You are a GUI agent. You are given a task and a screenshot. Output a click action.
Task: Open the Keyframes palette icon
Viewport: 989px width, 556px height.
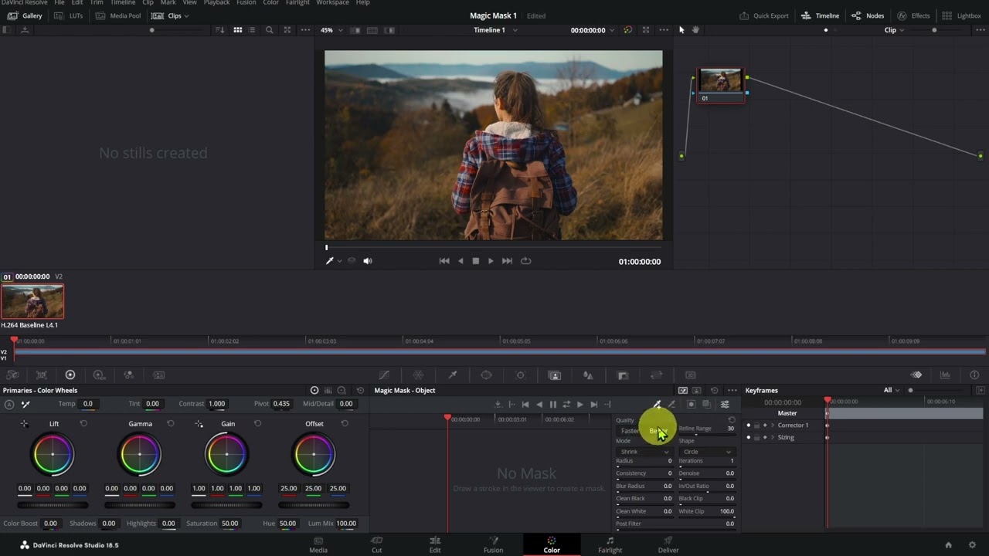click(916, 375)
